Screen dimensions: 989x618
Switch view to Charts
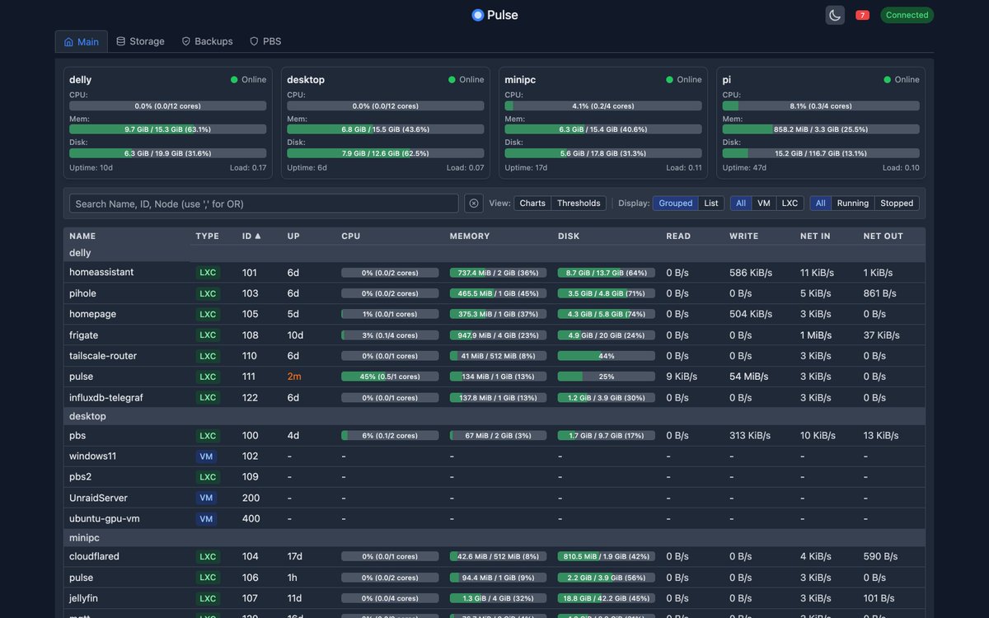click(532, 204)
